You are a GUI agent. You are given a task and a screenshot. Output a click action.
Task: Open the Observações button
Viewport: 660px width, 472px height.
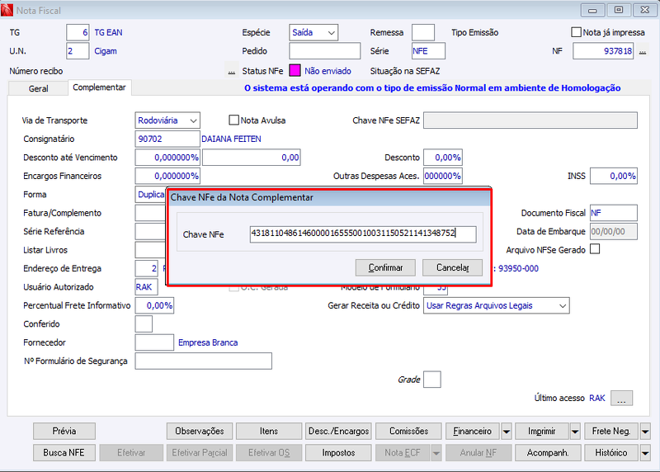(x=200, y=432)
